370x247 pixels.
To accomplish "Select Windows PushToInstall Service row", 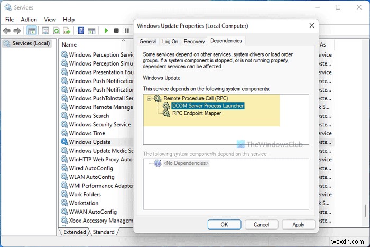I will [97, 98].
